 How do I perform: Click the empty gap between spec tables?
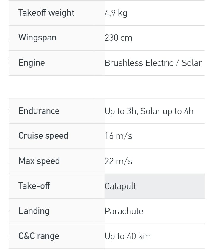coord(107,87)
